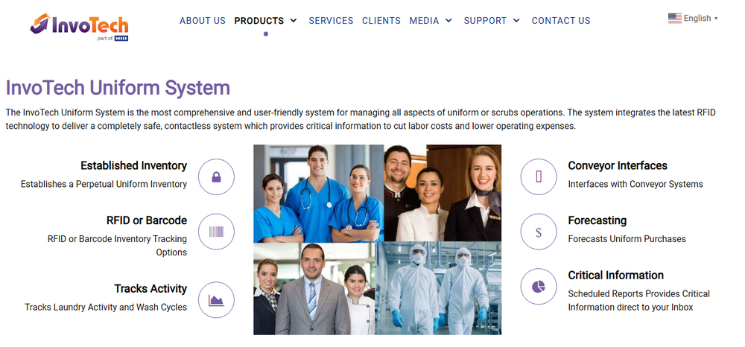Click the barcode icon for RFID or Barcode
745x347 pixels.
pos(216,232)
